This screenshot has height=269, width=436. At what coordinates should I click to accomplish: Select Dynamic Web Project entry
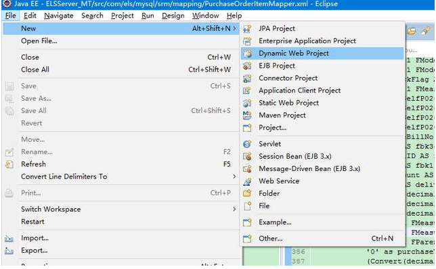[x=322, y=53]
